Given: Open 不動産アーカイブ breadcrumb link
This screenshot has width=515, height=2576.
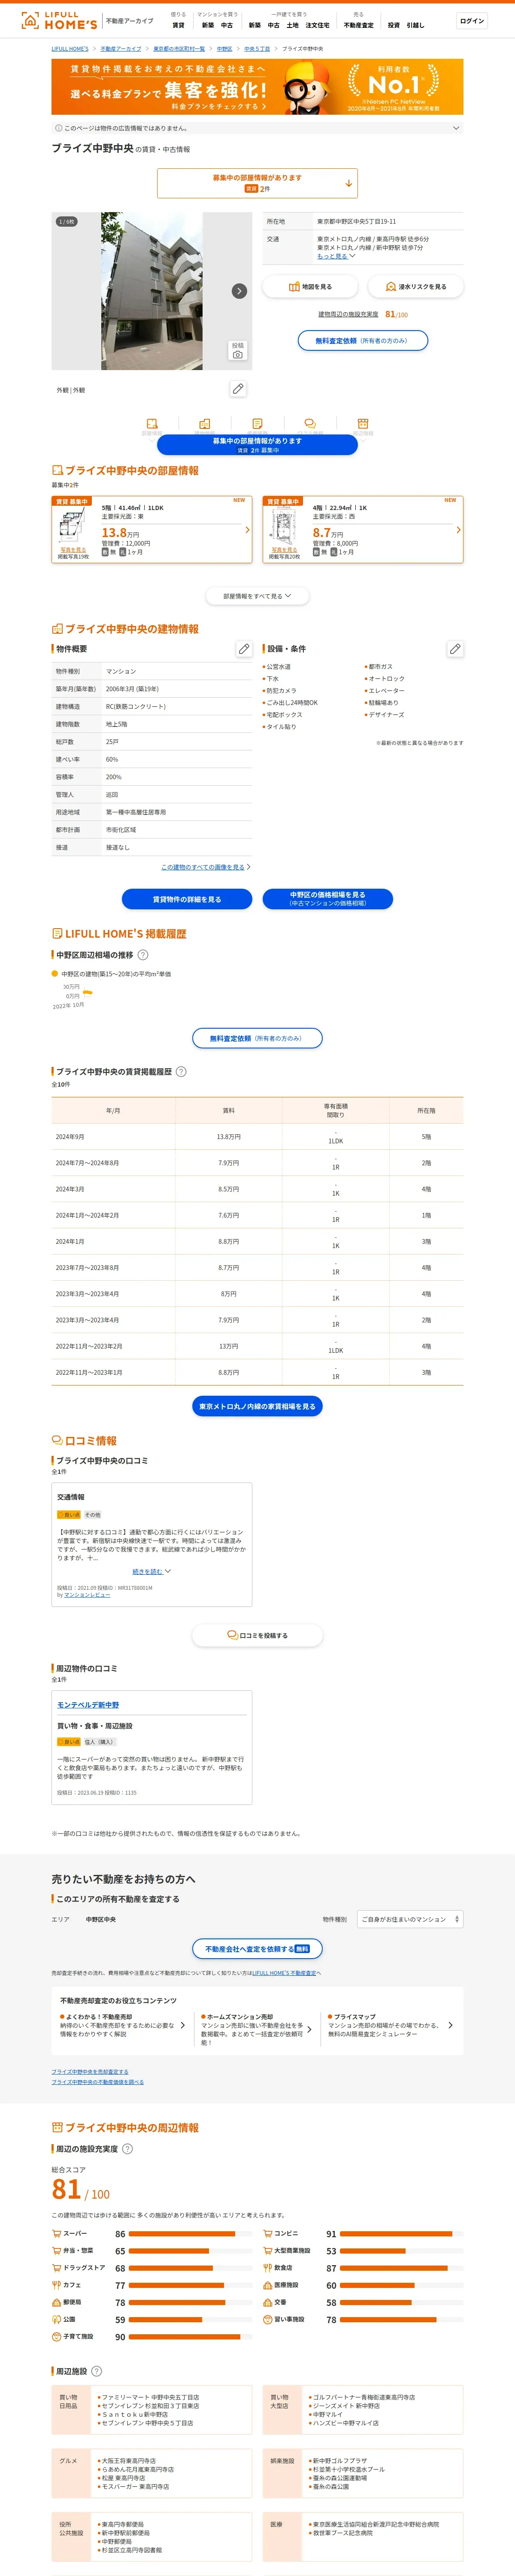Looking at the screenshot, I should pyautogui.click(x=121, y=48).
